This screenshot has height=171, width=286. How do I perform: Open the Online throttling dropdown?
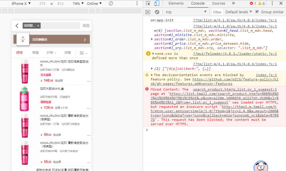pos(94,3)
